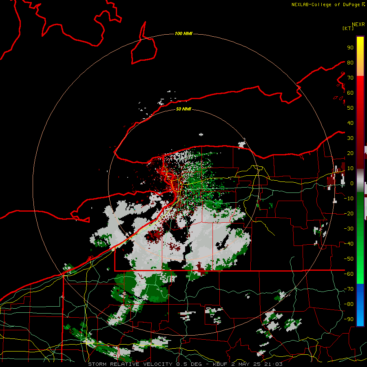
Task: Click the 50 value on the velocity scale
Action: 350,108
